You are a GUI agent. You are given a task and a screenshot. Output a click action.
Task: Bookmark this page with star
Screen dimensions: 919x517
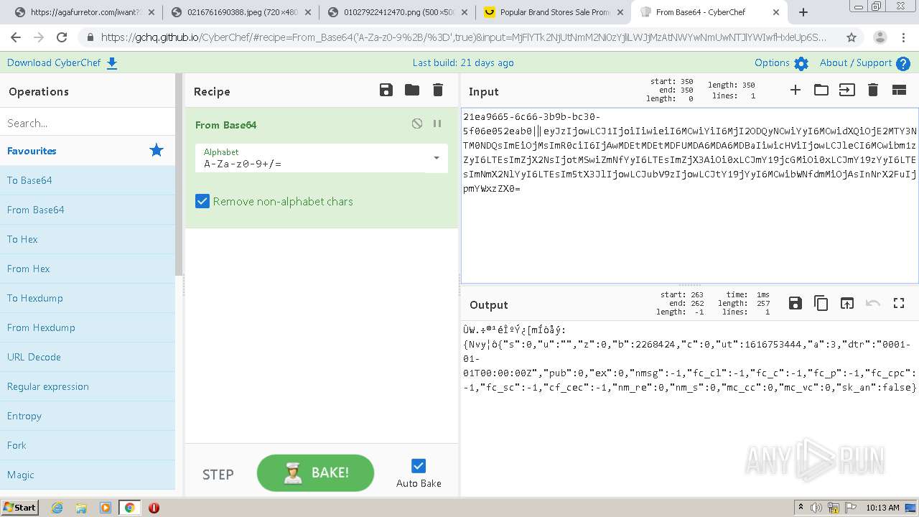tap(852, 37)
